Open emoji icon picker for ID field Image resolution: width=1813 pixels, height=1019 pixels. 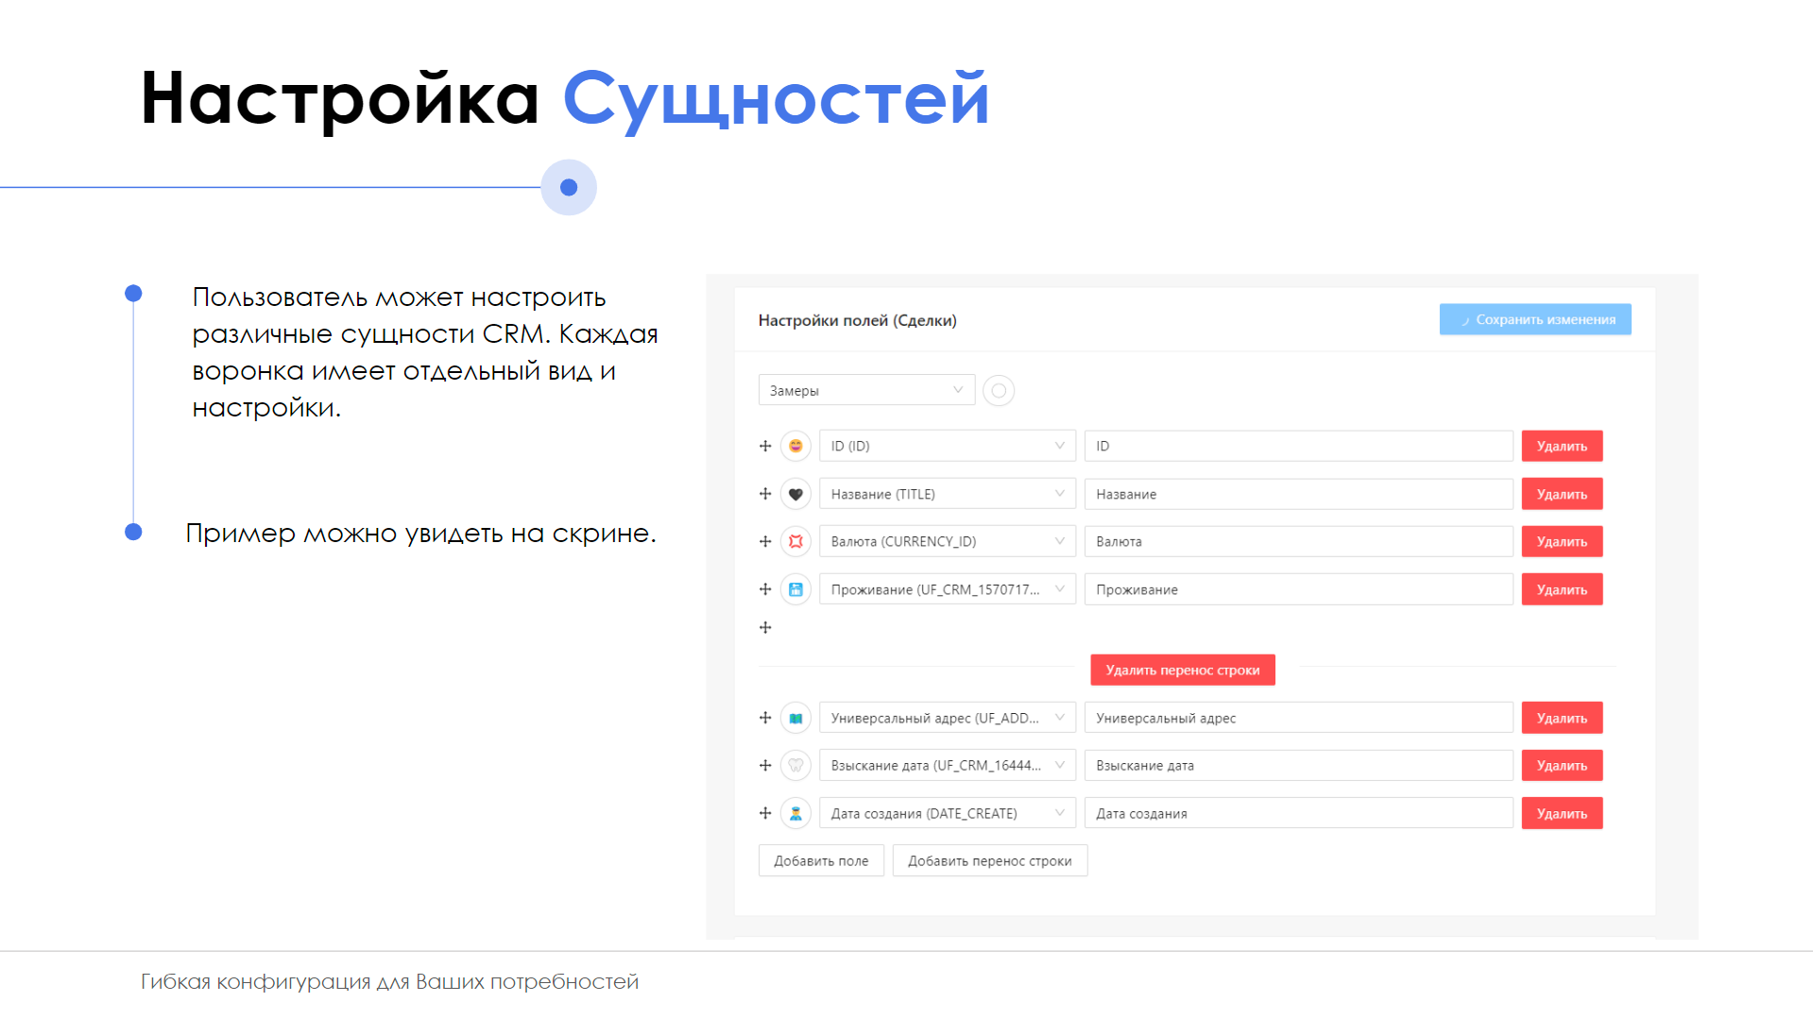795,446
